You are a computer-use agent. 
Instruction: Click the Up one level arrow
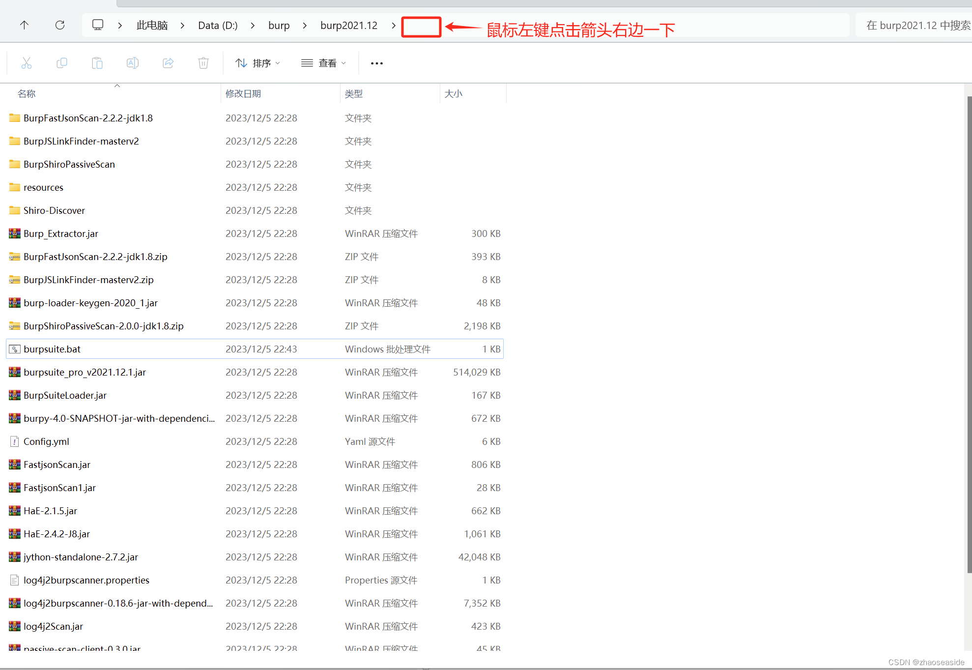24,25
